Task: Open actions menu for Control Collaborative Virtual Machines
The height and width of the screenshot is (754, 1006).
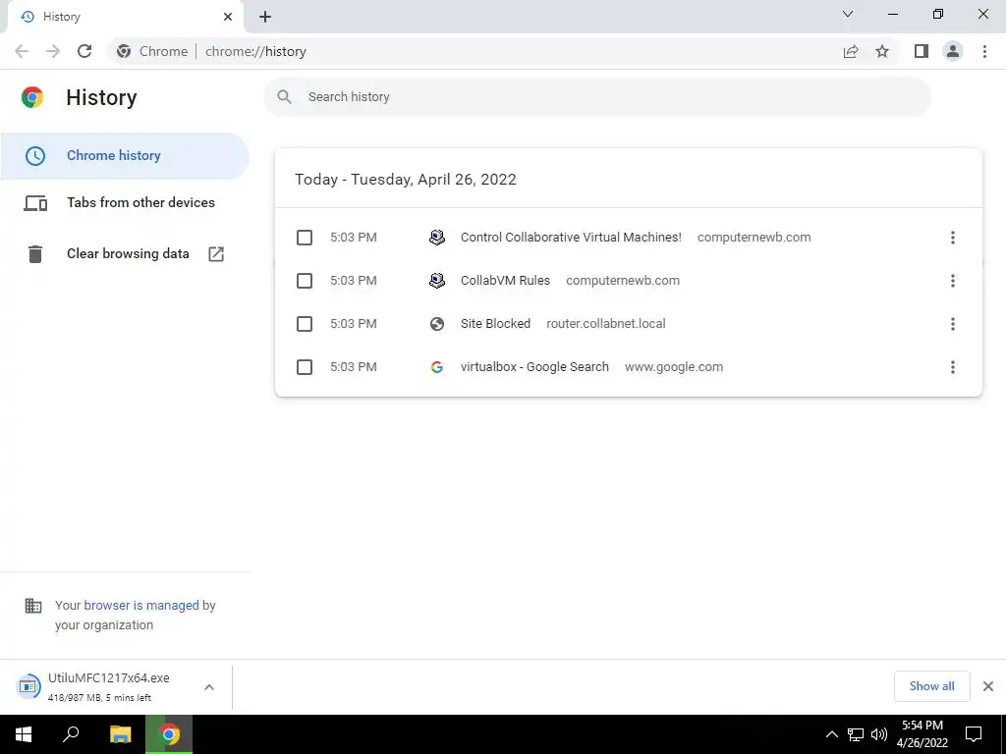Action: [953, 238]
